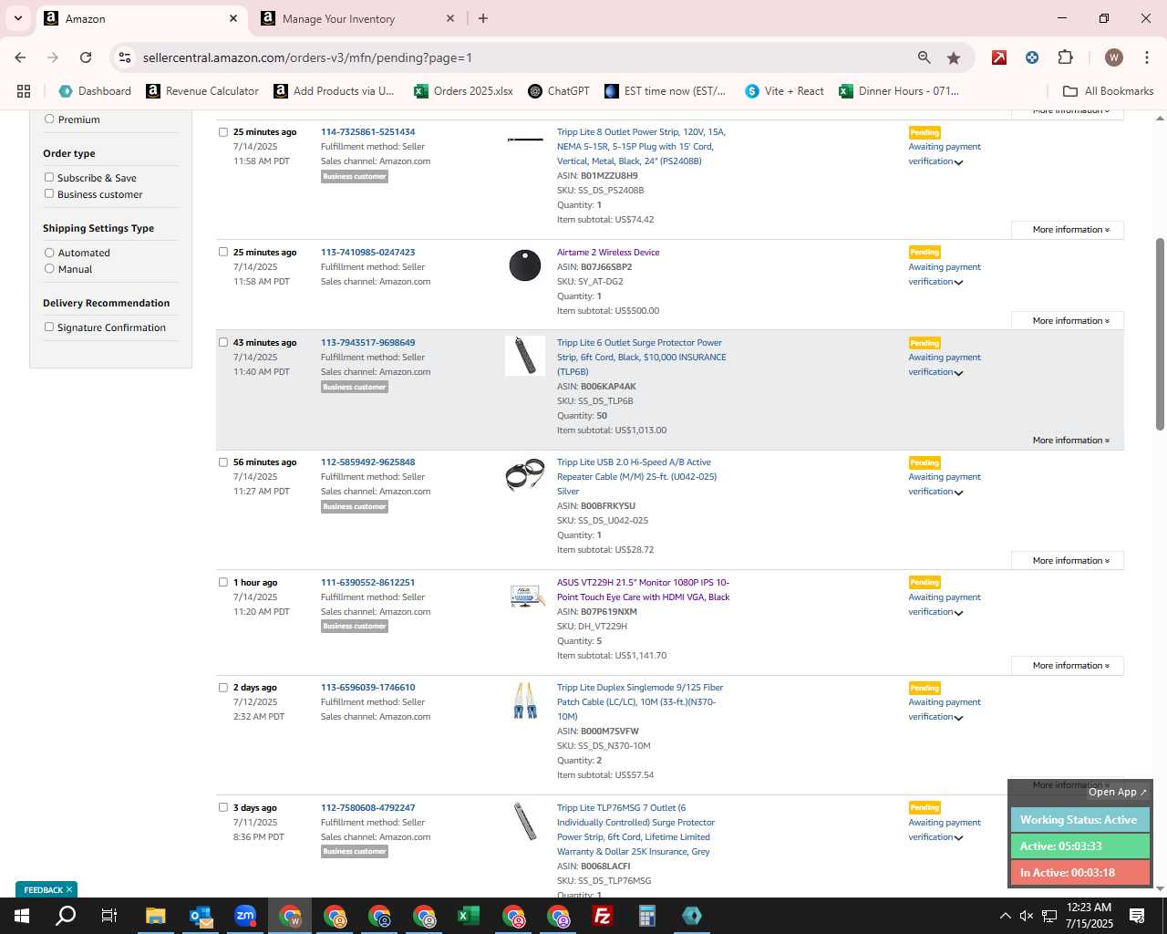Image resolution: width=1167 pixels, height=934 pixels.
Task: Check the Subscribe & Save filter
Action: pos(49,177)
